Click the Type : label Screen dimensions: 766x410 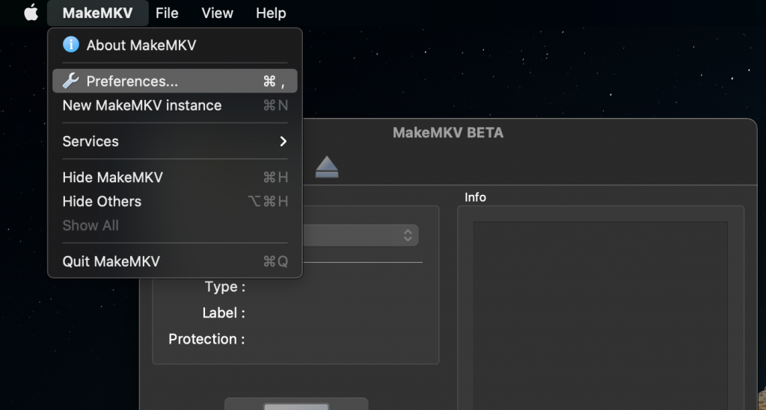[224, 287]
